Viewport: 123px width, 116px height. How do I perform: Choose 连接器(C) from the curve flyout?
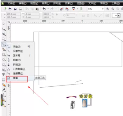20,74
